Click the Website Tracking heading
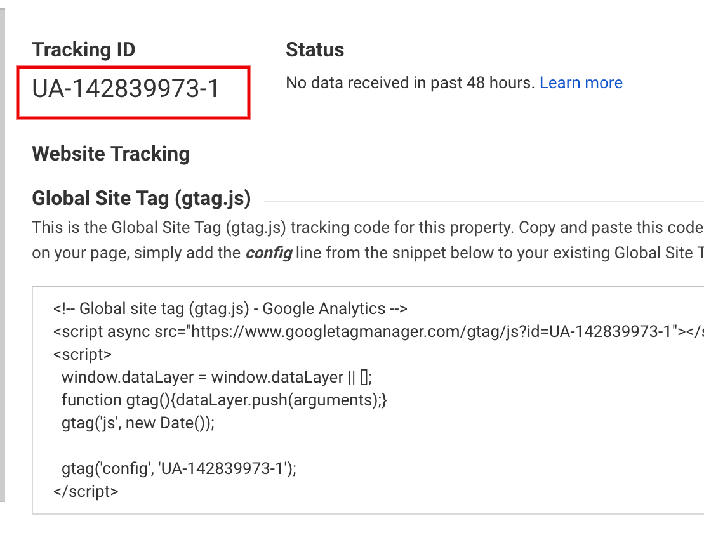This screenshot has height=540, width=704. point(110,153)
